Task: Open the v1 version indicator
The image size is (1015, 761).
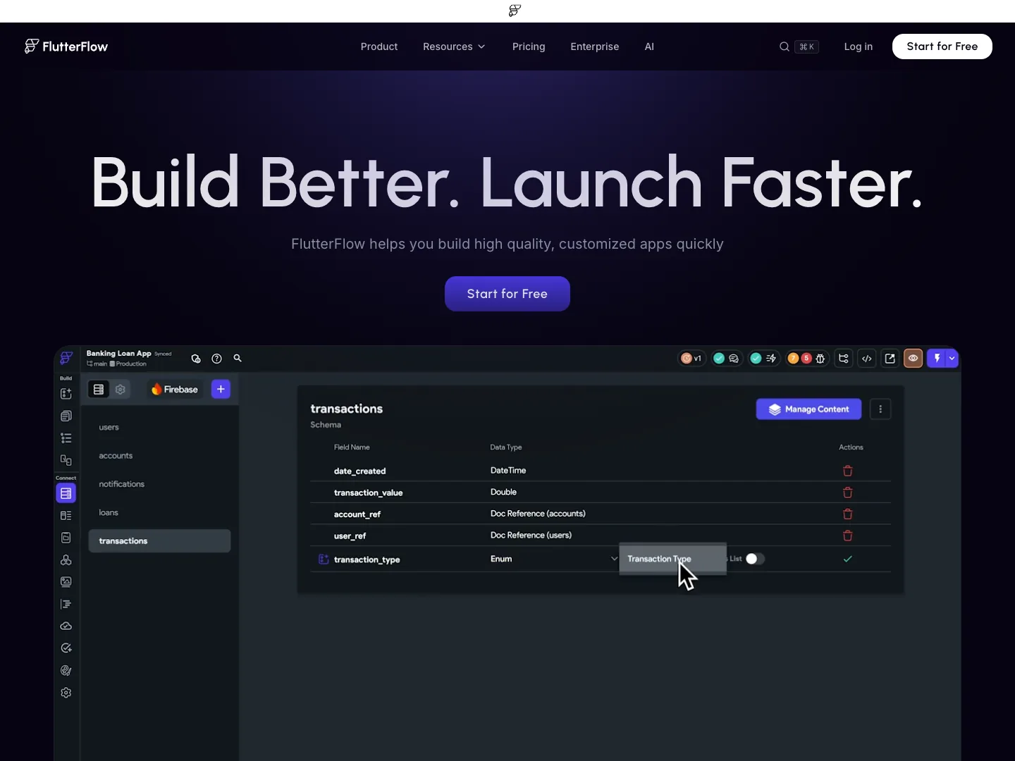Action: (691, 359)
